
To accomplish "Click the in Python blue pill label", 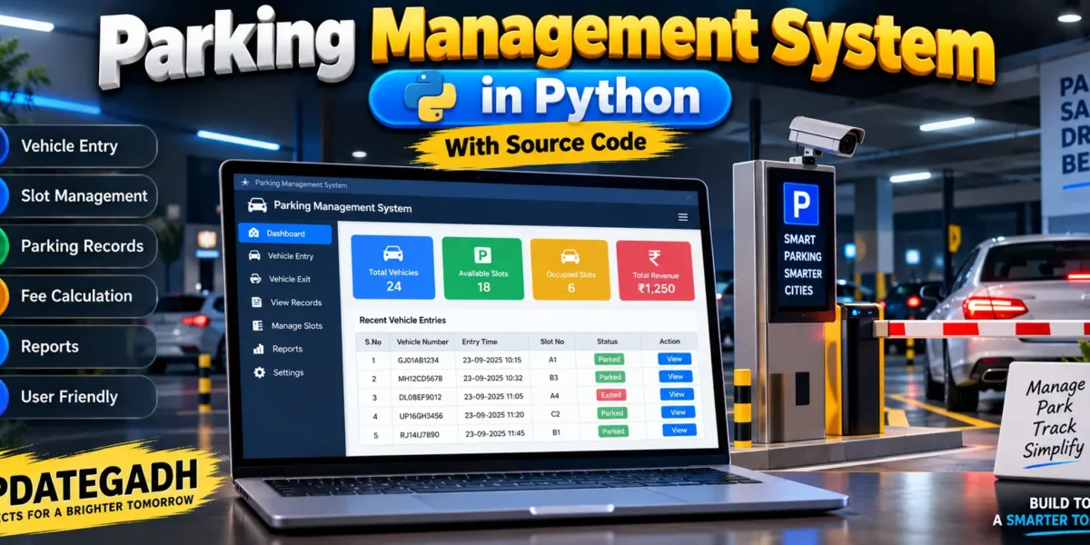I will point(551,98).
